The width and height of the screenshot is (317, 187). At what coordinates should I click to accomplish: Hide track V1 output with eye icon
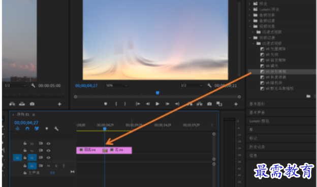[48, 158]
